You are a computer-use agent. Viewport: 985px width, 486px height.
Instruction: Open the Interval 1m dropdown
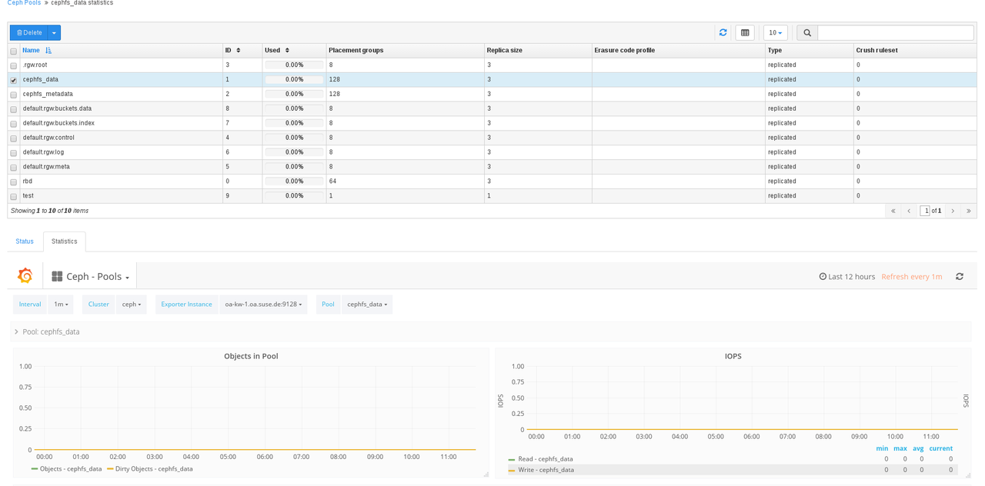coord(61,305)
